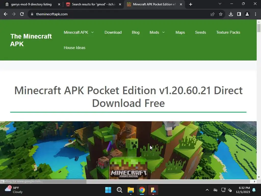Open the network status tray icon
Viewport: 261px width, 196px height.
pos(223,190)
